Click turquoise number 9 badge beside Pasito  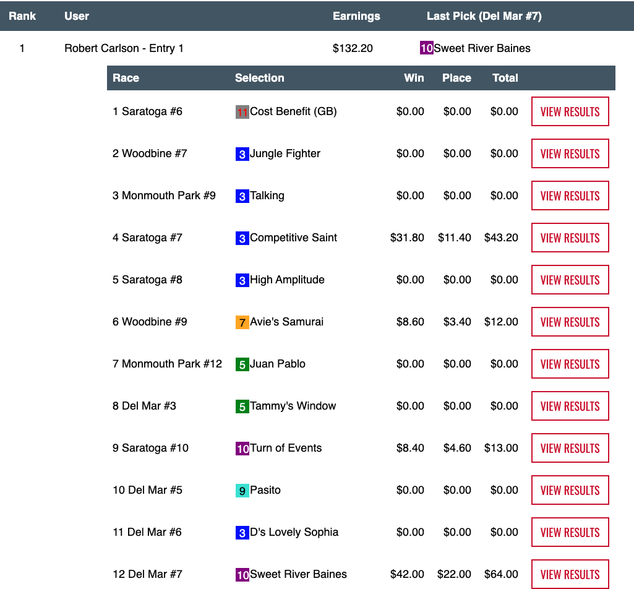pyautogui.click(x=242, y=491)
